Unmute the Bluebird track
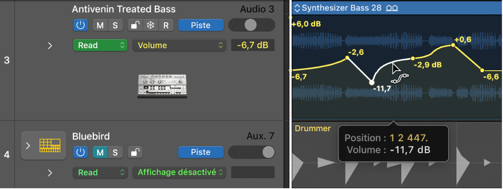Viewport: 503px width, 189px height. [100, 153]
